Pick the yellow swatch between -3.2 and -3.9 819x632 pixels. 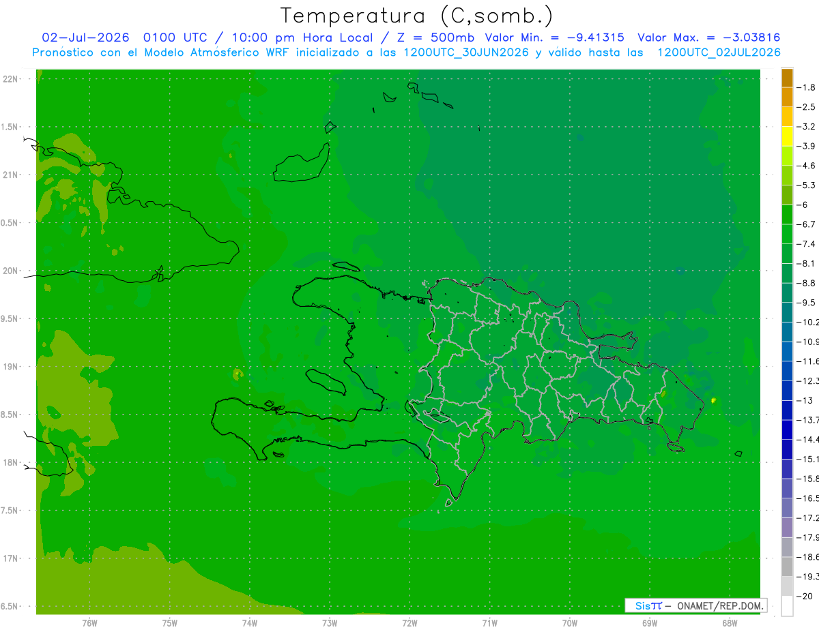pyautogui.click(x=787, y=136)
